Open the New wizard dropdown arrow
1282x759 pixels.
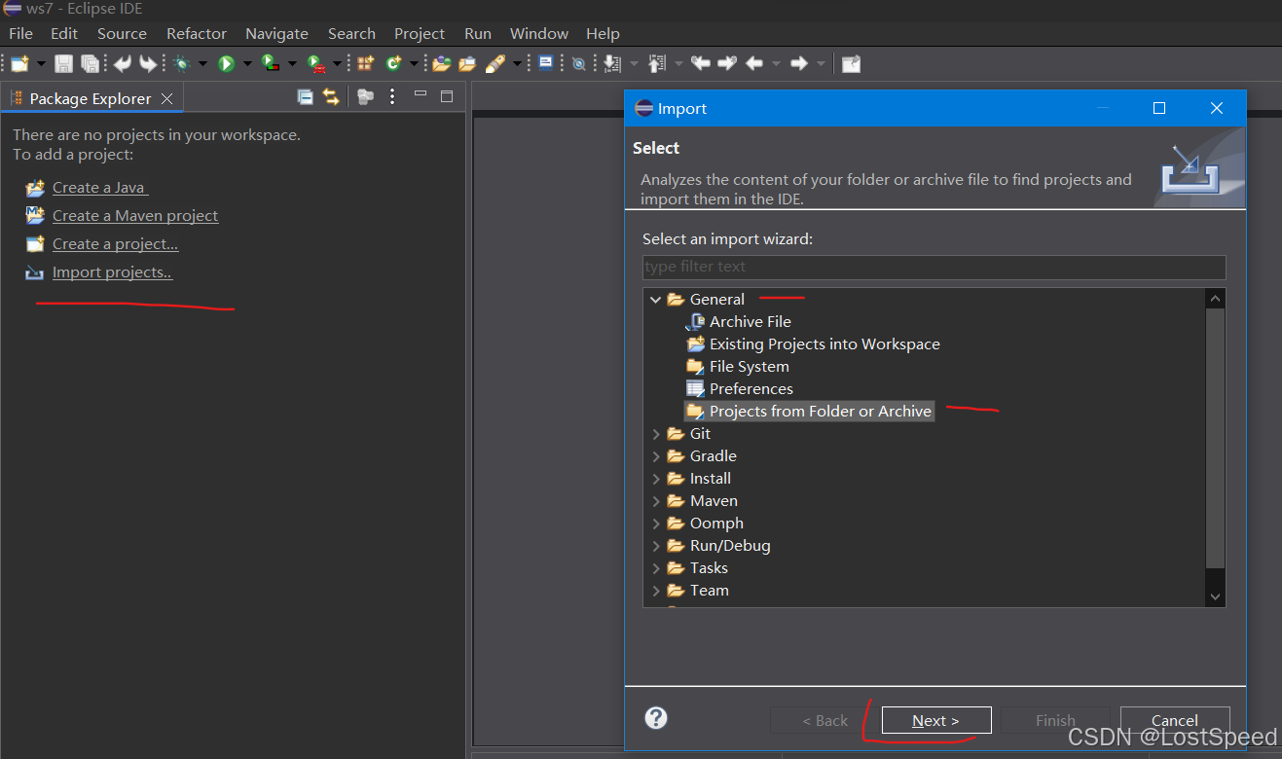tap(41, 64)
